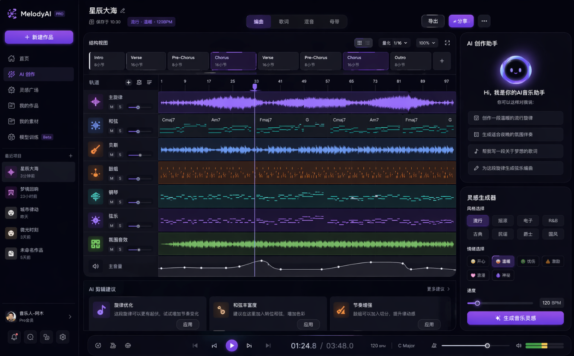Select the ambient effects track icon

95,244
